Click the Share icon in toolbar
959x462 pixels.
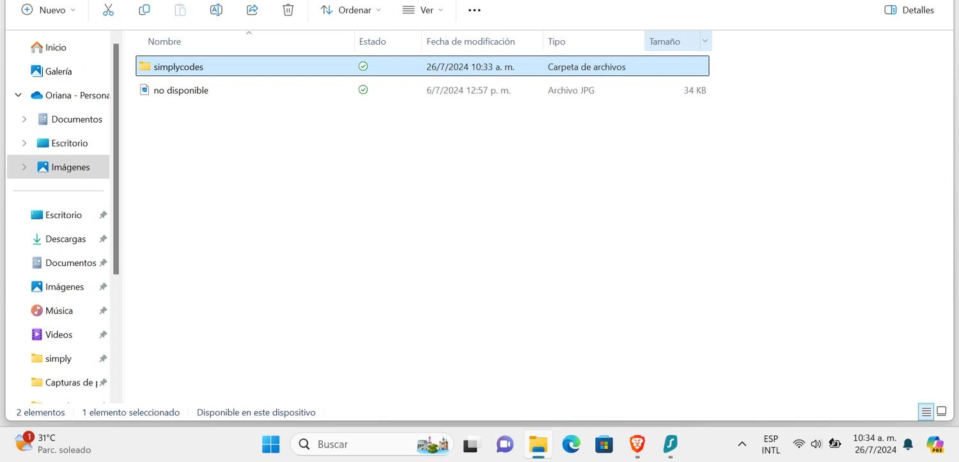tap(253, 10)
